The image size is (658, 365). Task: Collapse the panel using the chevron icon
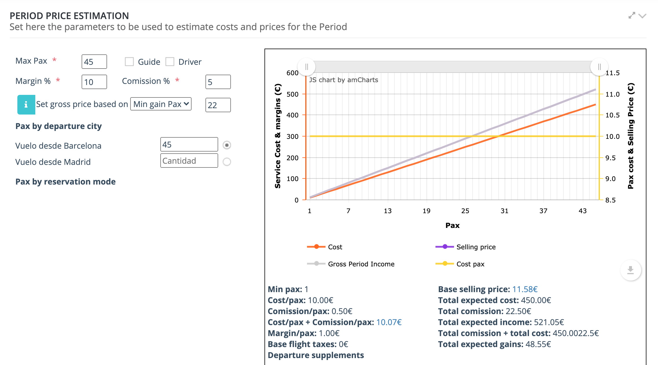point(642,16)
